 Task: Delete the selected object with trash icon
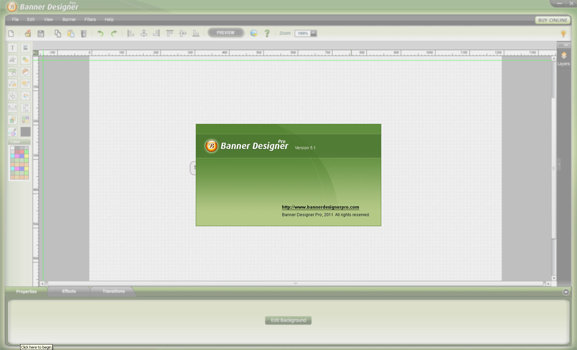(83, 33)
